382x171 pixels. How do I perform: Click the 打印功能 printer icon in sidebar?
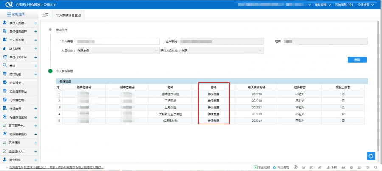5,74
